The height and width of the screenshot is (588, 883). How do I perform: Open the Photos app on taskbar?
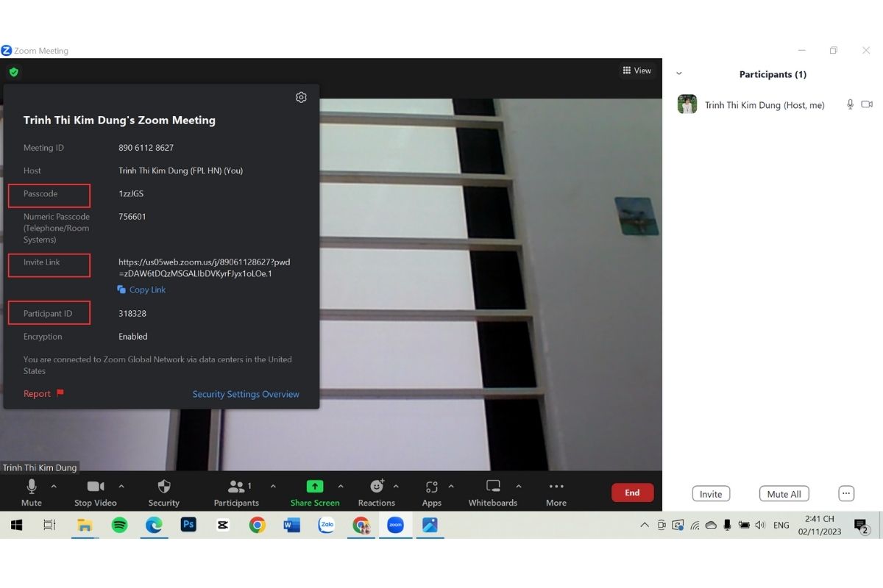[x=430, y=525]
